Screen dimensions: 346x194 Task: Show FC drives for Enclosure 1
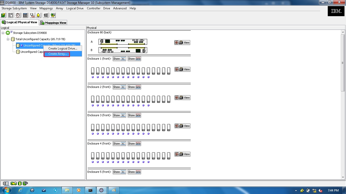click(x=119, y=59)
